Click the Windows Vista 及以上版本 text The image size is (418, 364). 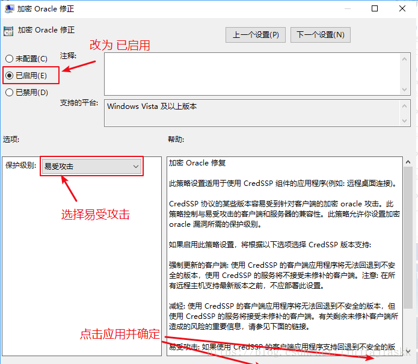coord(152,106)
